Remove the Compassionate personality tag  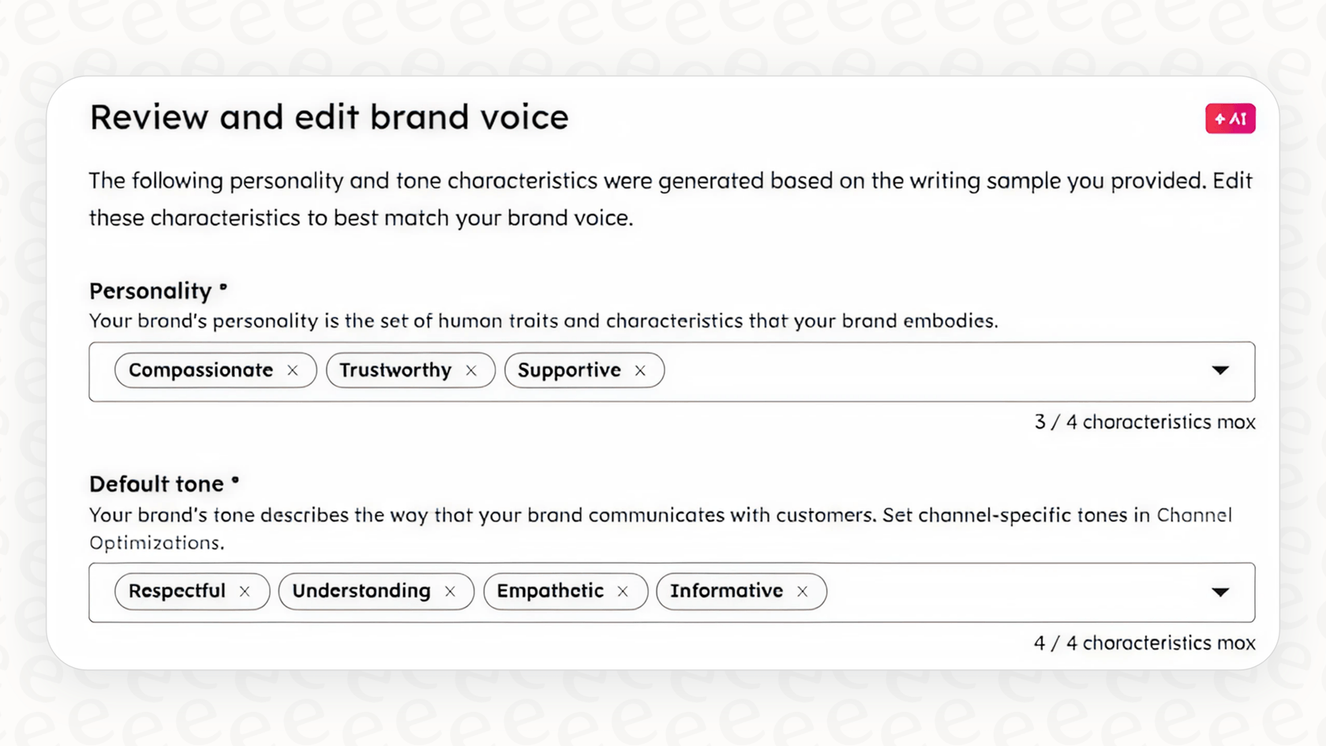[293, 369]
